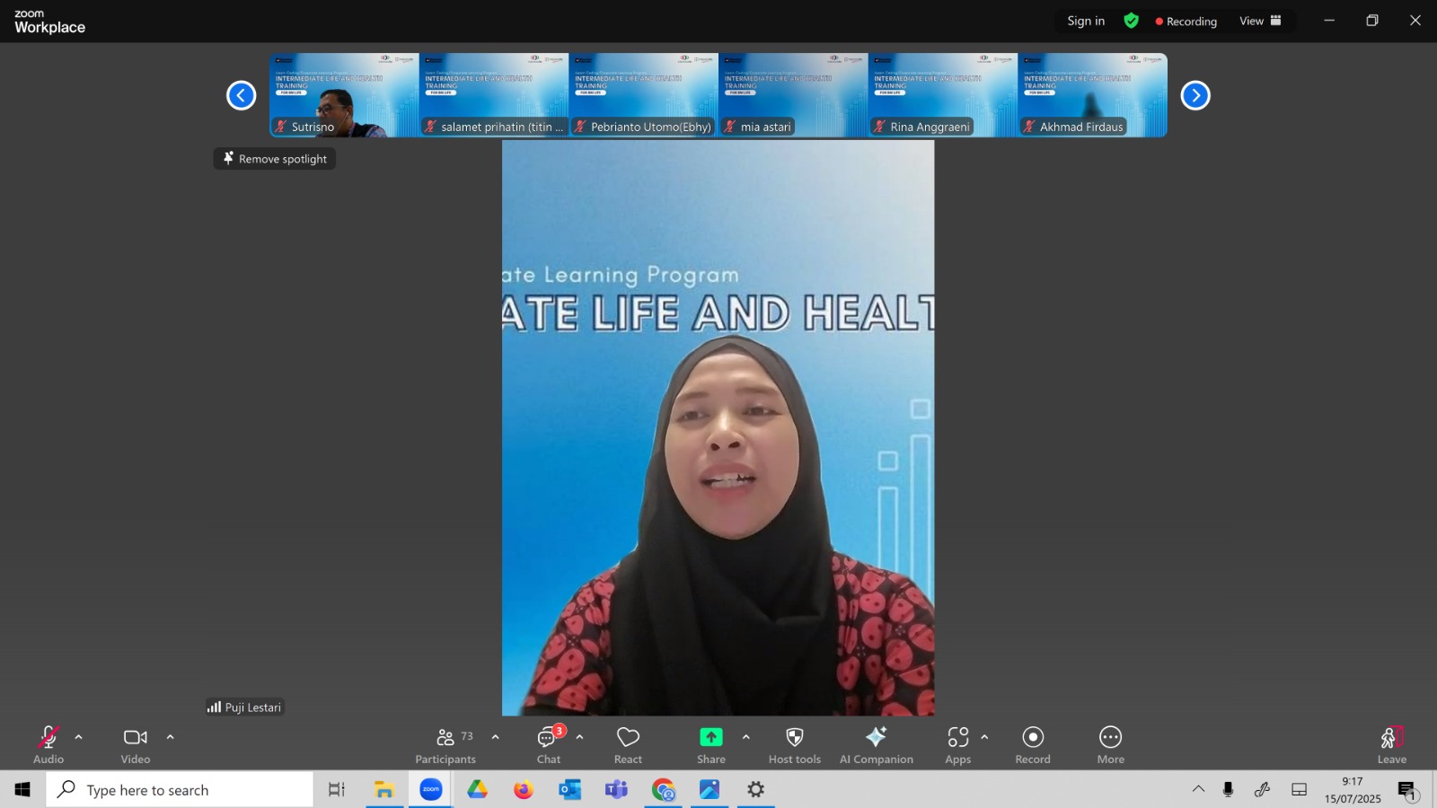
Task: Click the green Share screen icon
Action: pyautogui.click(x=711, y=737)
